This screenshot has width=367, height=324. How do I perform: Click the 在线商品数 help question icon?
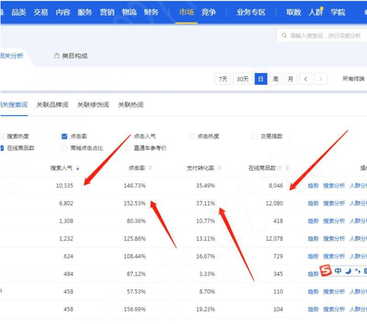click(280, 168)
